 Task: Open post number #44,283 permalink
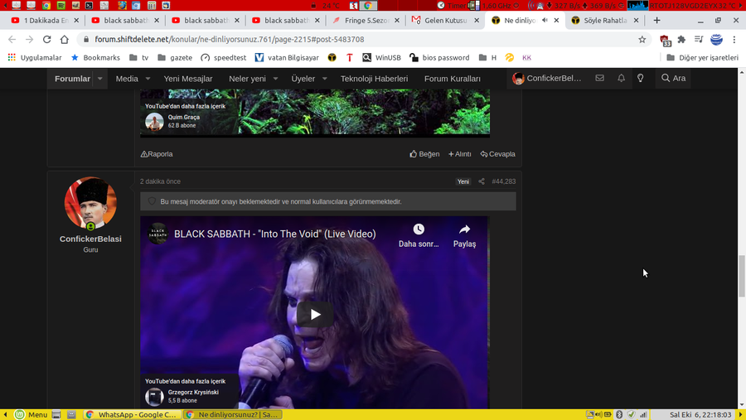pos(504,181)
